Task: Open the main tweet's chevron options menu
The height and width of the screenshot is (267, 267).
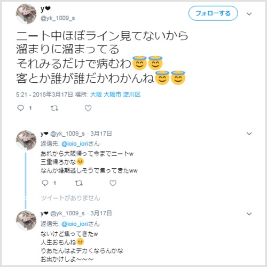Action: click(249, 14)
